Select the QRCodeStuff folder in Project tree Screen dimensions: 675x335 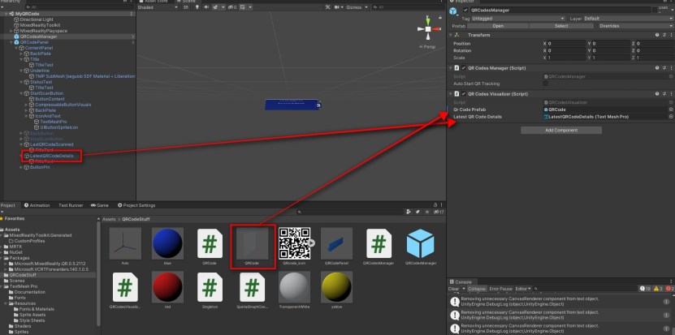click(x=23, y=275)
